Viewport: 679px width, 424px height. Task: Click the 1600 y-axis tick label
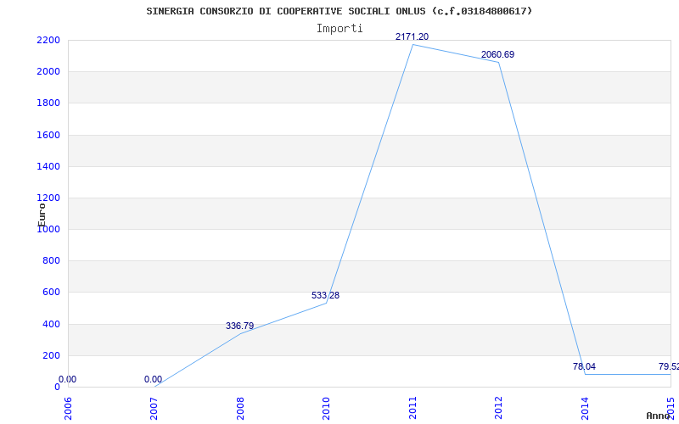coord(48,135)
